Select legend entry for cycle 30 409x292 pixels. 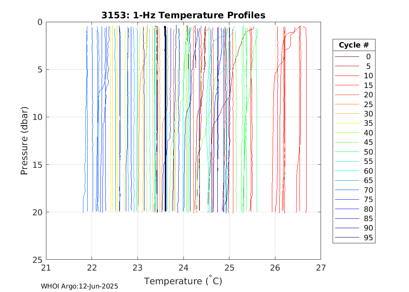click(x=354, y=114)
